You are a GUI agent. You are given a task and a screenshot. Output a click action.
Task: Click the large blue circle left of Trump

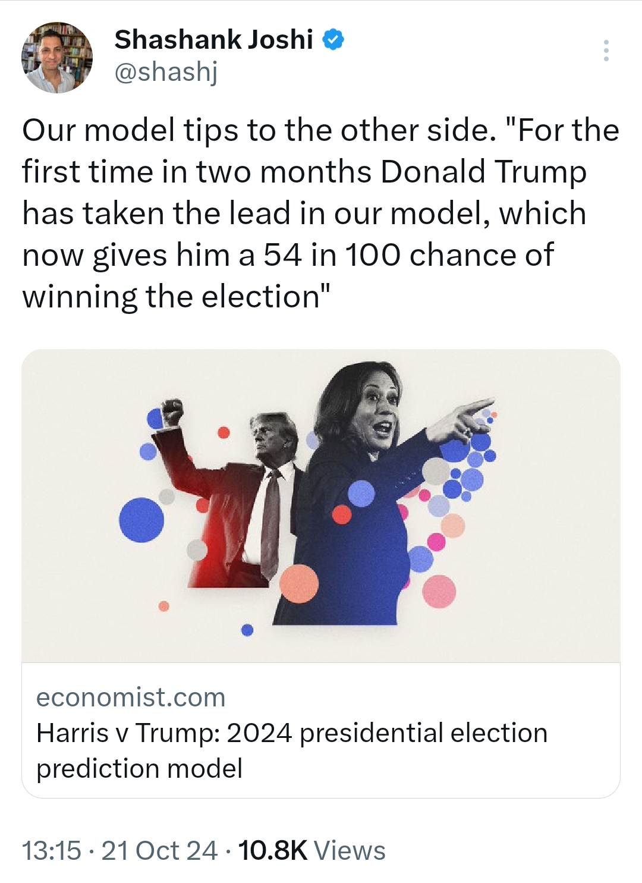pyautogui.click(x=141, y=520)
